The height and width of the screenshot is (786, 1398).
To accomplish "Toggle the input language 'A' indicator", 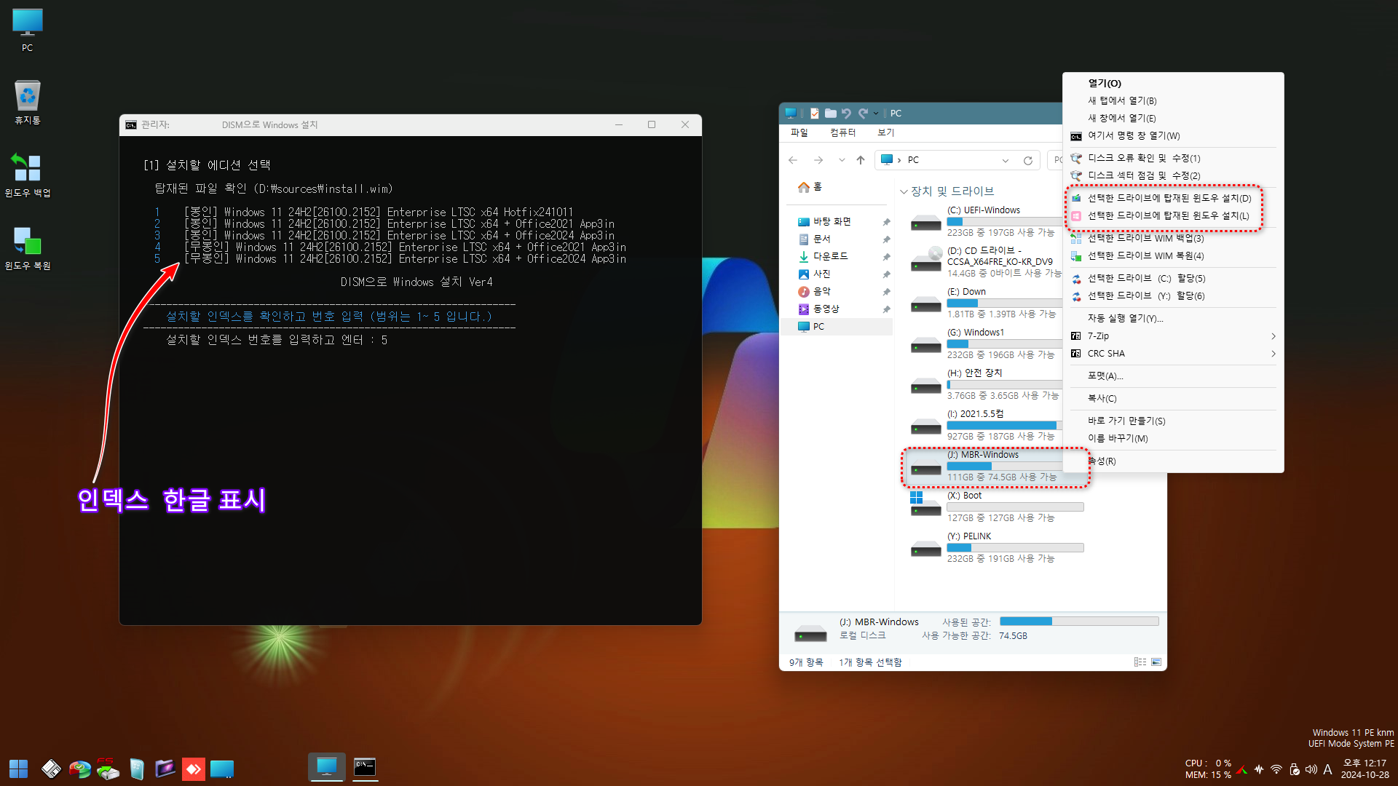I will pos(1327,769).
